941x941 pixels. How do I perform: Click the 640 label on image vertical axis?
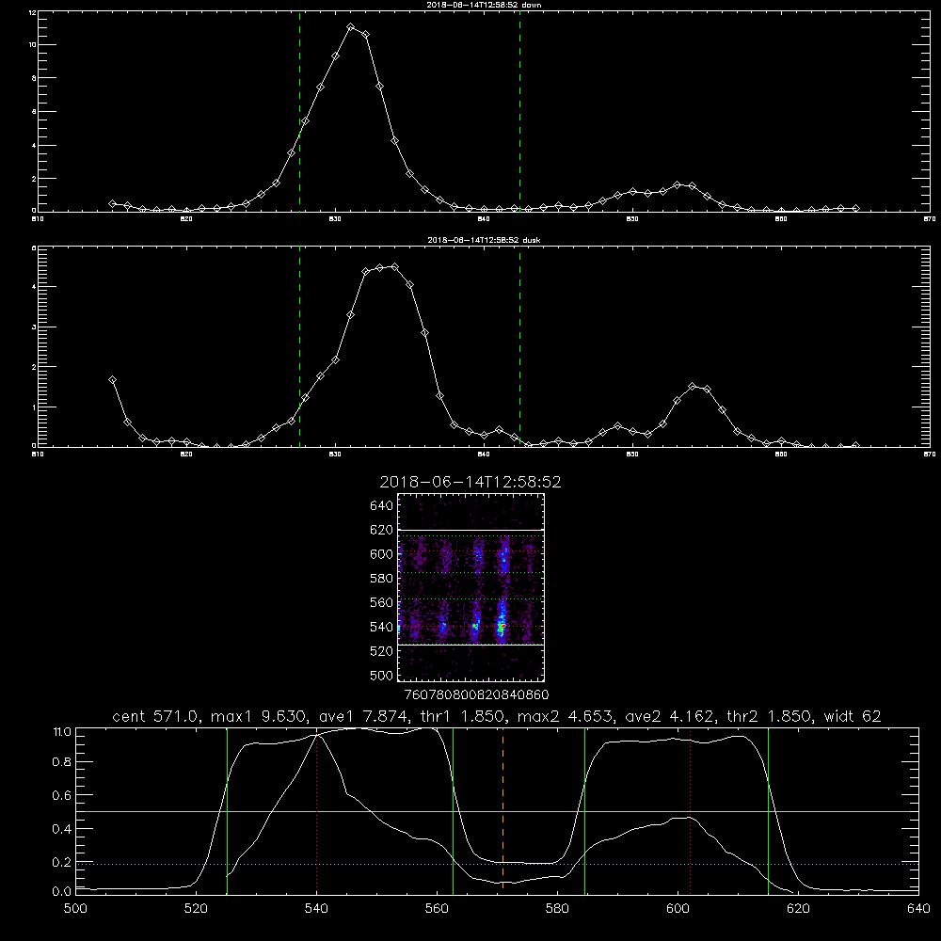[x=382, y=505]
